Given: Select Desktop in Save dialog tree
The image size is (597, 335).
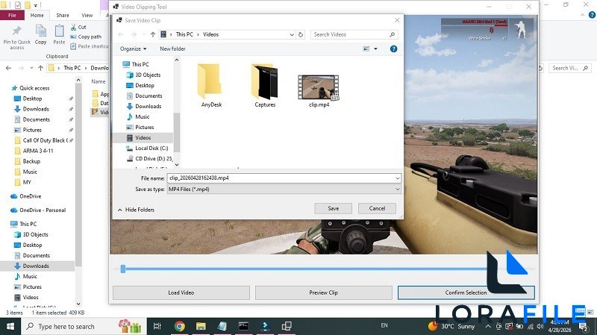Looking at the screenshot, I should coord(144,85).
